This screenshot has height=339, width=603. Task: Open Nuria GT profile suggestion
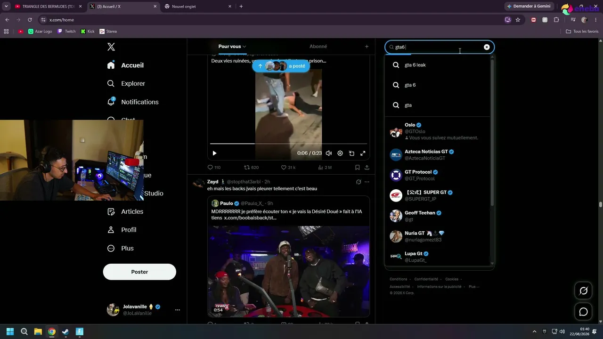[x=438, y=236]
